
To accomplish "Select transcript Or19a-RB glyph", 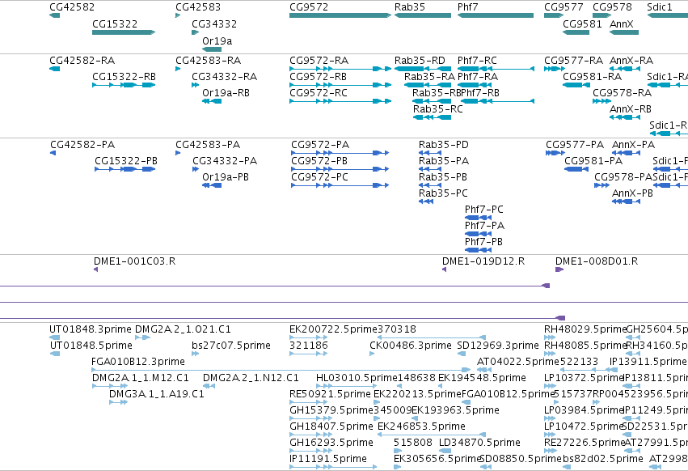I will click(x=212, y=101).
